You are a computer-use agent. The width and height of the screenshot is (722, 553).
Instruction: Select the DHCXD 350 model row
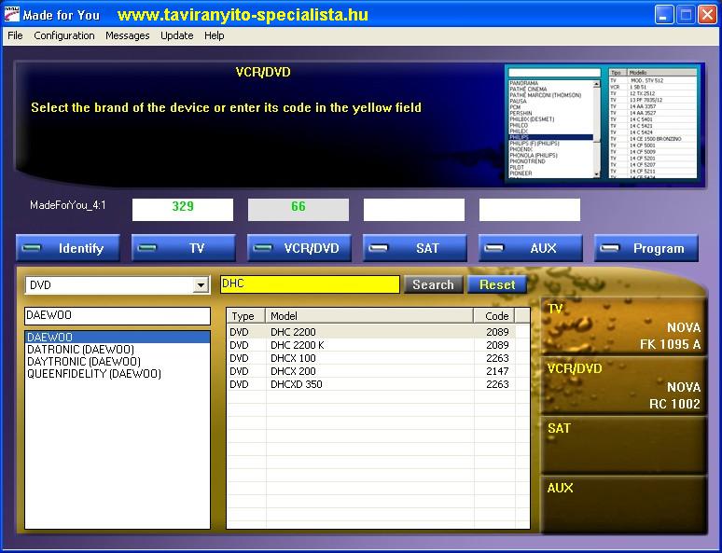click(x=371, y=384)
